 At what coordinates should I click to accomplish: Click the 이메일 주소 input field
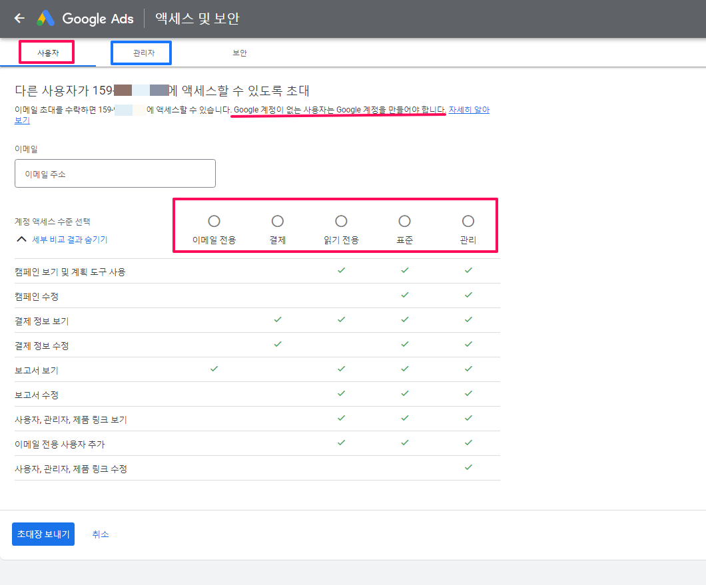[115, 173]
